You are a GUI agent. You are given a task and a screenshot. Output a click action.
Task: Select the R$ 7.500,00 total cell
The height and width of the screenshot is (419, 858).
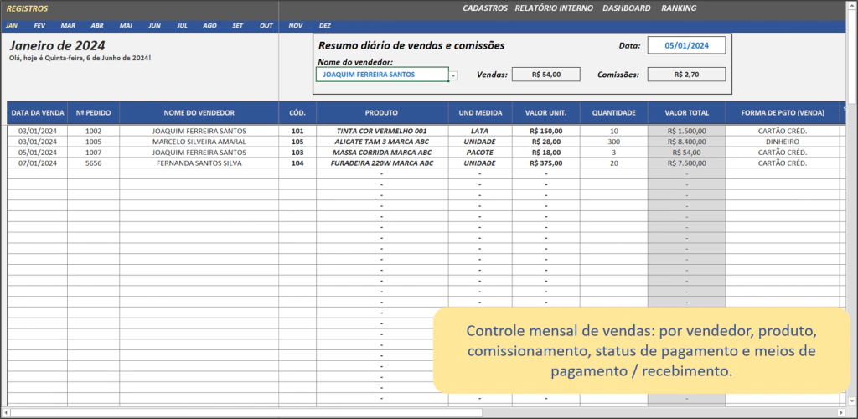click(687, 163)
